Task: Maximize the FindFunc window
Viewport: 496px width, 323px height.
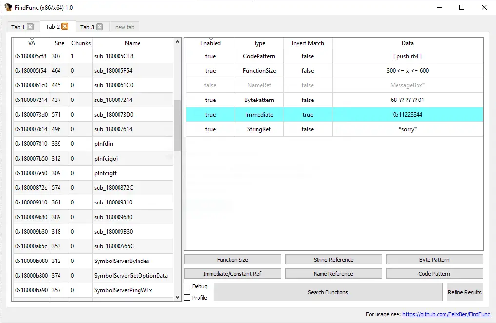Action: [x=462, y=7]
